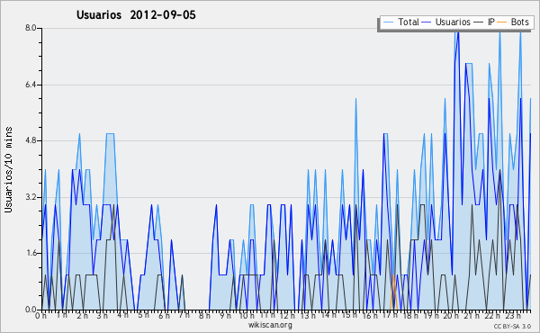Viewport: 540px width, 333px height.
Task: Click the '12 h' x-axis label
Action: click(x=288, y=315)
